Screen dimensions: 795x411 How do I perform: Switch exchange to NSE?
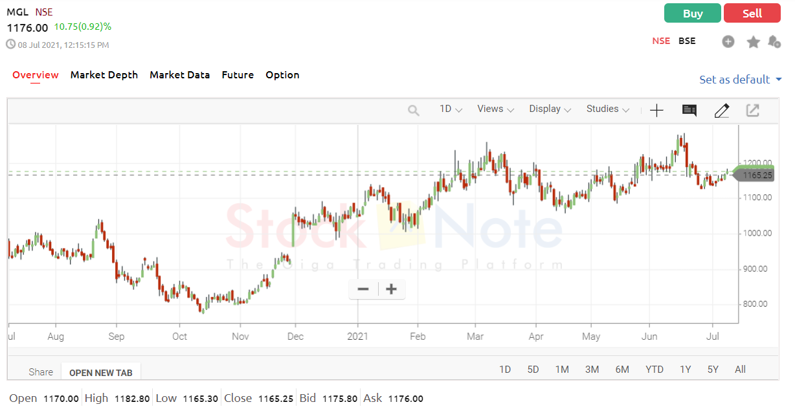point(661,41)
